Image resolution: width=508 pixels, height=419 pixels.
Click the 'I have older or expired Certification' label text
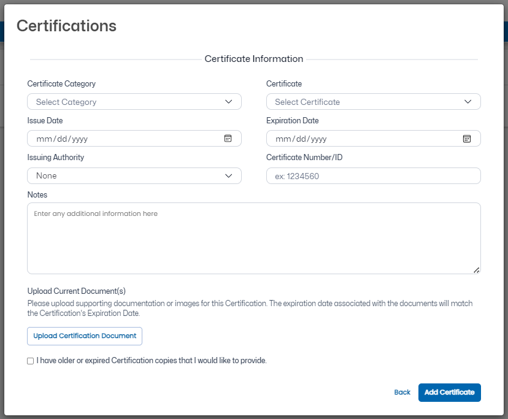tap(152, 361)
